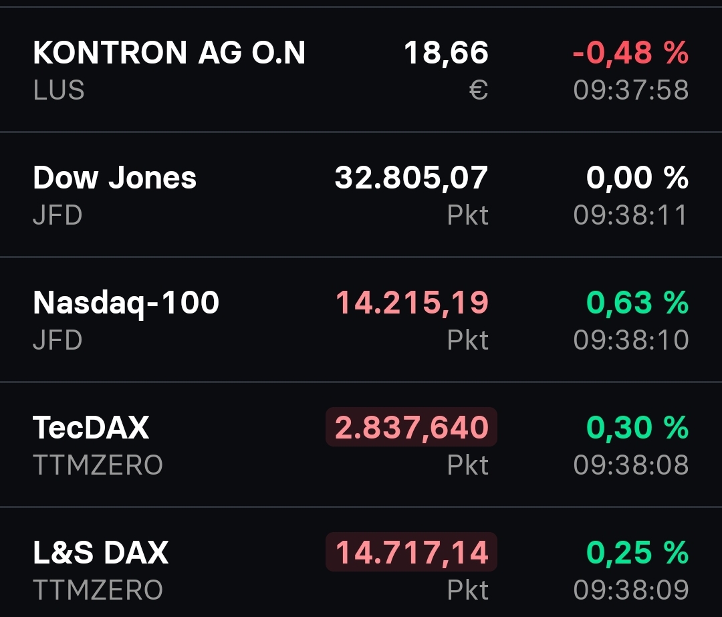The width and height of the screenshot is (722, 617).
Task: Open the L&S DAX index name
Action: pos(101,552)
